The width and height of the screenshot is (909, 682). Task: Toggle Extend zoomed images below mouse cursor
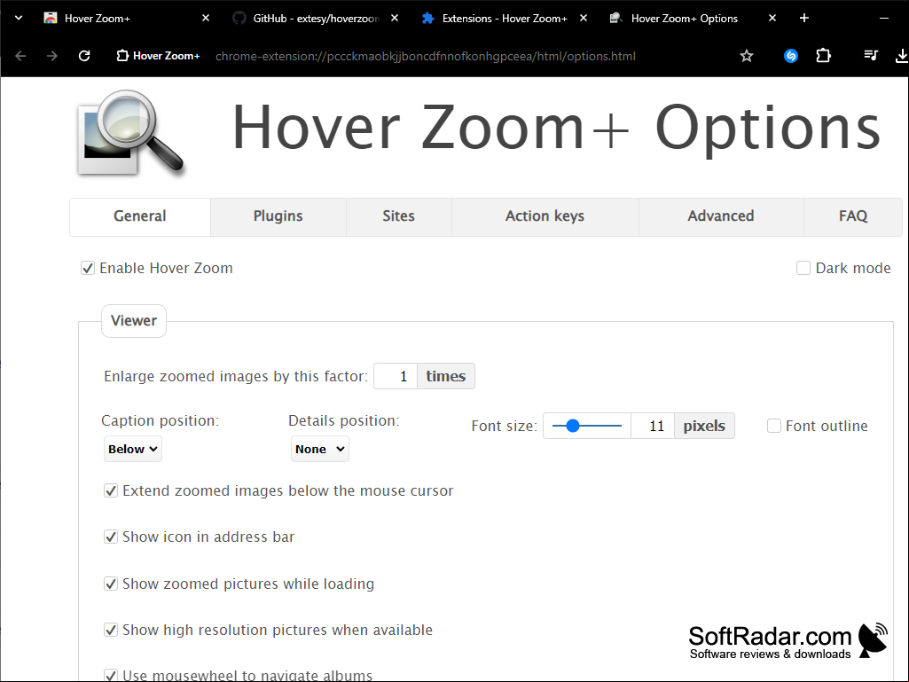111,490
